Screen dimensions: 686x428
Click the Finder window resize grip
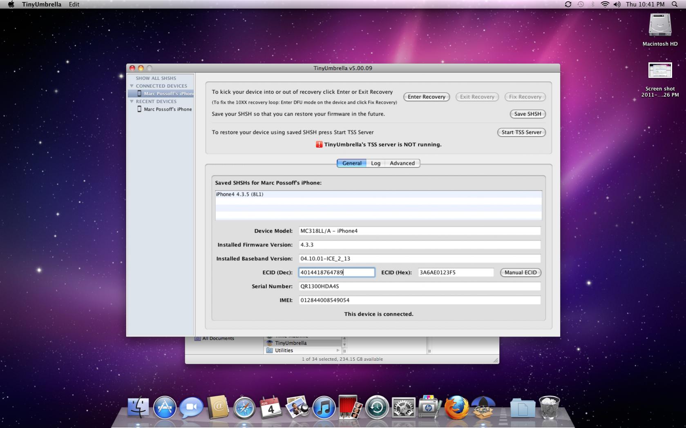click(x=496, y=360)
